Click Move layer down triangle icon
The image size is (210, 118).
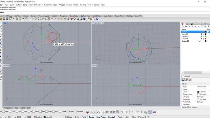(196, 27)
